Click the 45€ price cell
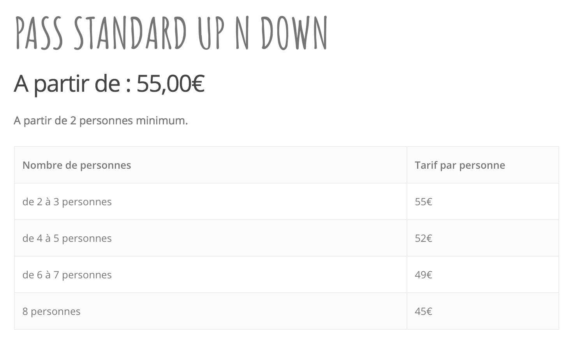This screenshot has height=346, width=581. pos(483,311)
